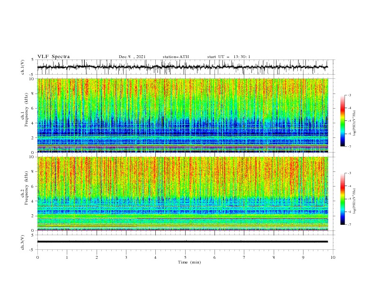The image size is (375, 289).
Task: Click the ch.1 spectrogram color bar
Action: 342,120
